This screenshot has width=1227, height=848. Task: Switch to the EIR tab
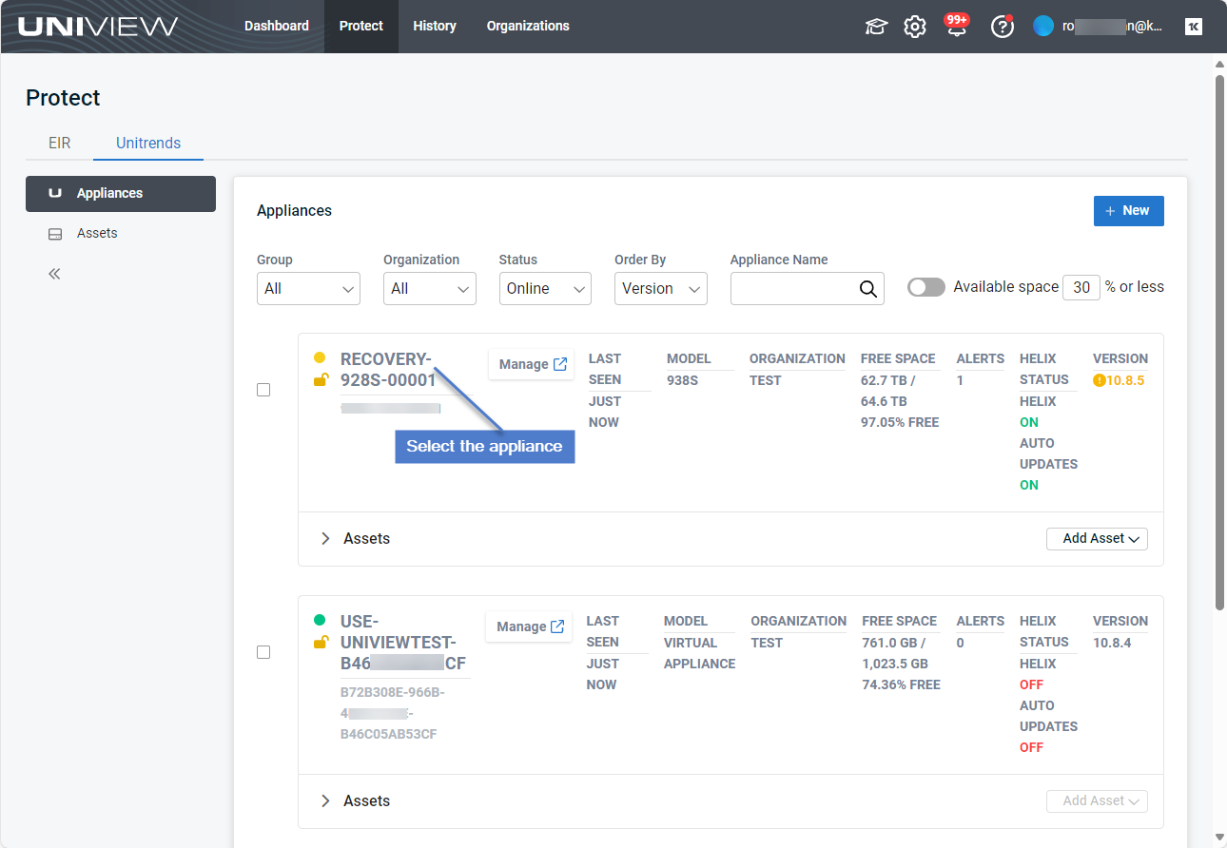pos(60,144)
